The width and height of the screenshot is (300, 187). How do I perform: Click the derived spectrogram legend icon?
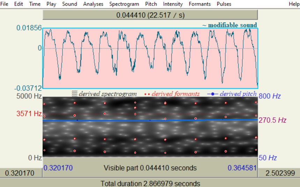(74, 93)
